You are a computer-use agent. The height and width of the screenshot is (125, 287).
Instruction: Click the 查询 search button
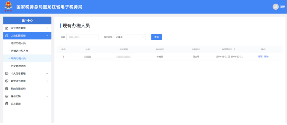click(x=157, y=37)
